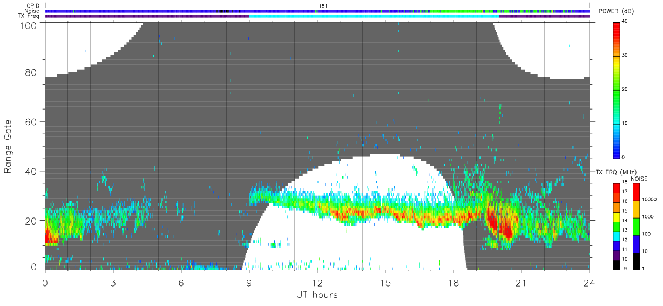Pick the black 9–10 MHz TX FRQ swatch
The image size is (663, 306).
[x=617, y=264]
